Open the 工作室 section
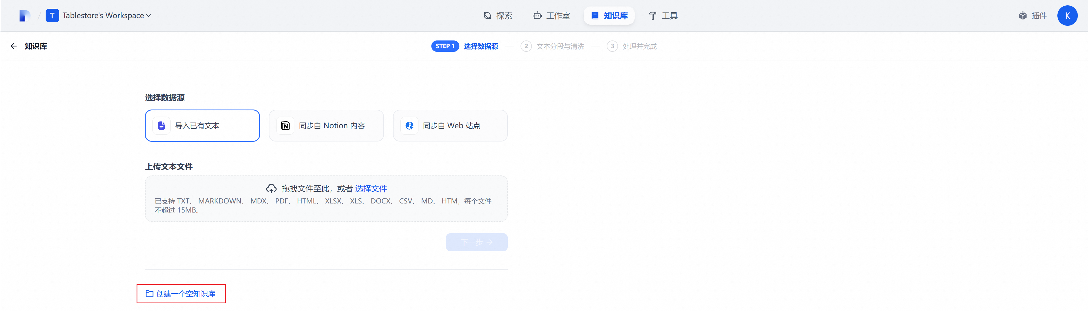 [x=551, y=16]
